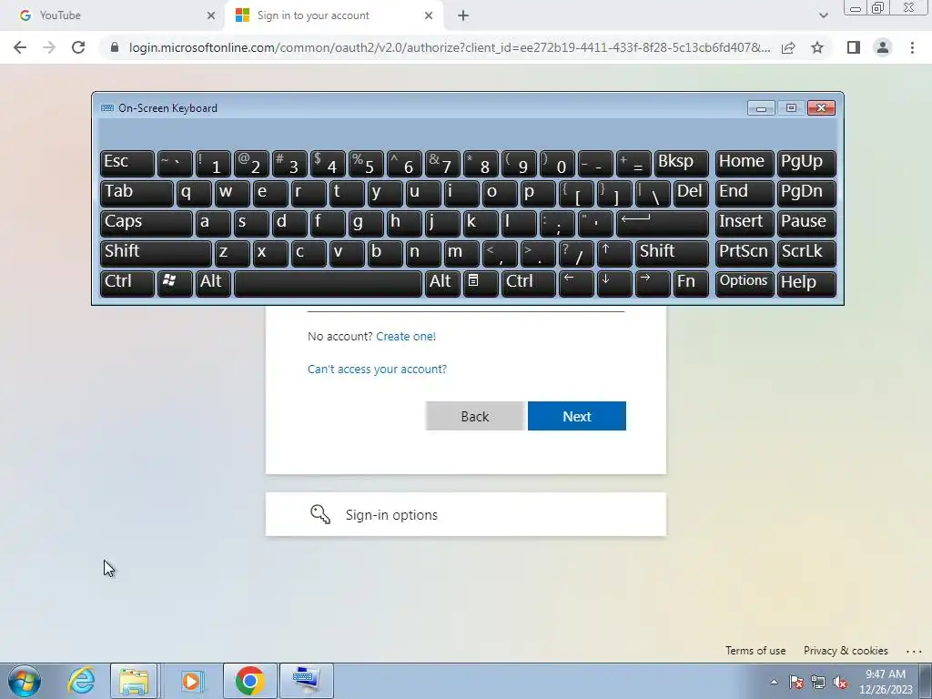View site info via the padlock icon
Viewport: 932px width, 699px height.
pyautogui.click(x=115, y=47)
